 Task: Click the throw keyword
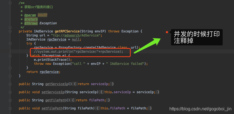tap(39, 64)
